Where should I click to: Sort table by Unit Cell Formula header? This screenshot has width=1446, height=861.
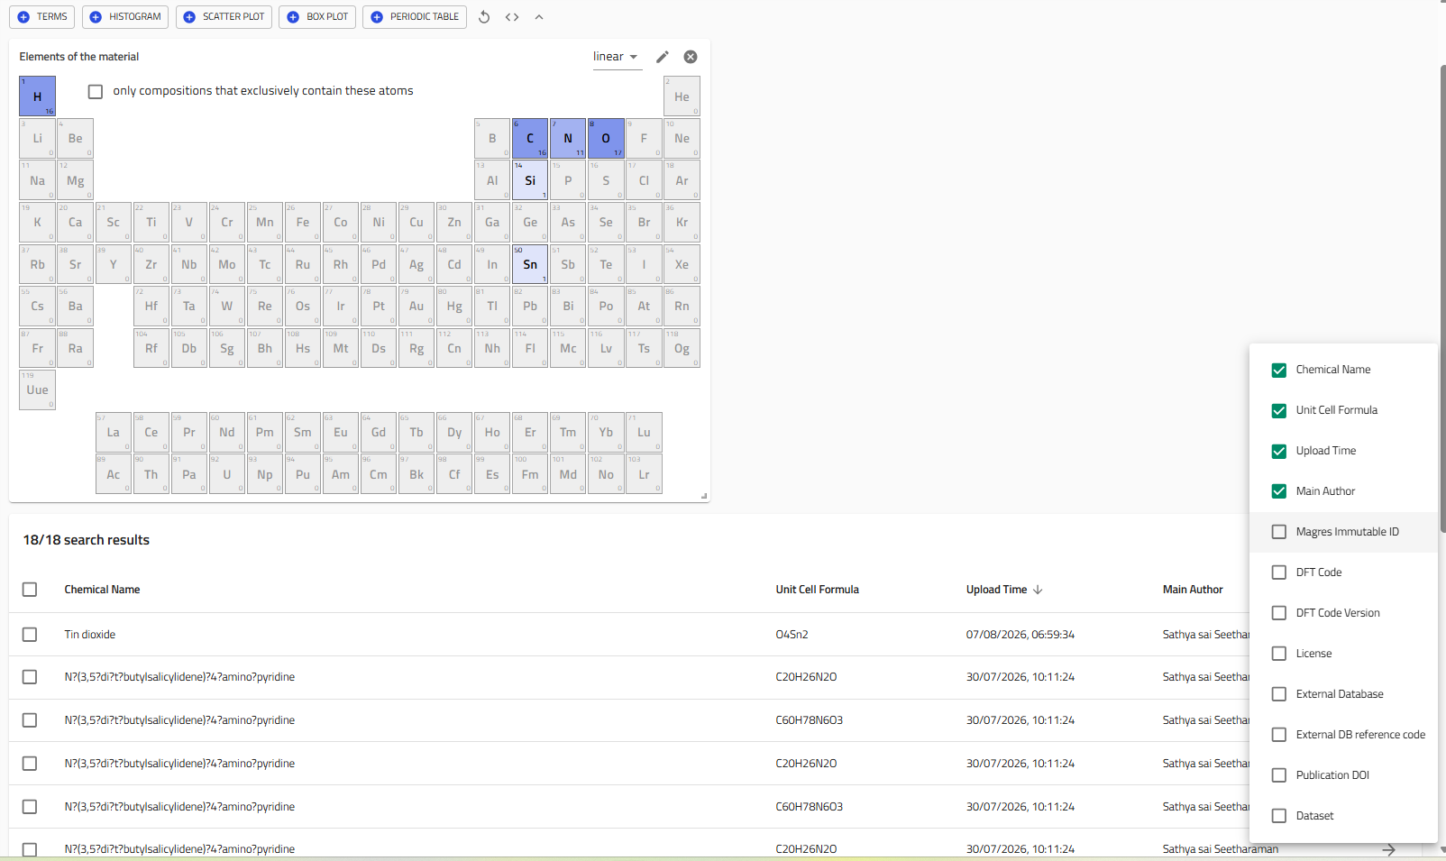pos(817,590)
